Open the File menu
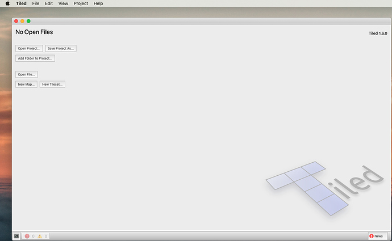The width and height of the screenshot is (392, 241). [x=35, y=3]
